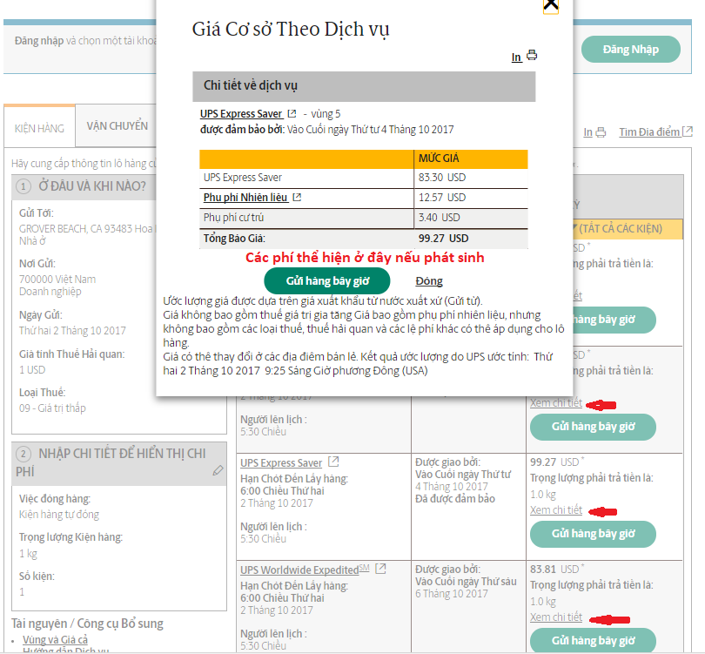This screenshot has width=705, height=654.
Task: Click the 'GROVER BEACH, CA 93483' destination text
Action: (x=76, y=229)
